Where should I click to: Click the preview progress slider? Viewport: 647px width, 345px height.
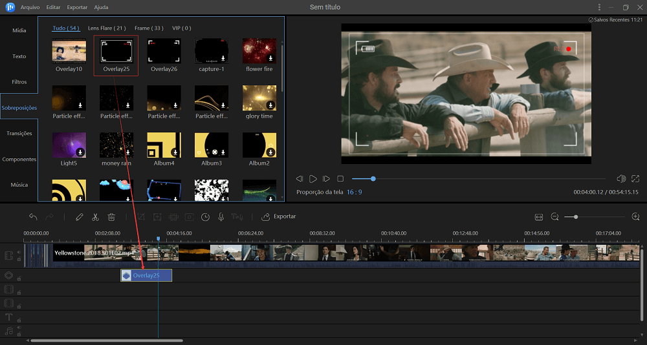[x=479, y=179]
